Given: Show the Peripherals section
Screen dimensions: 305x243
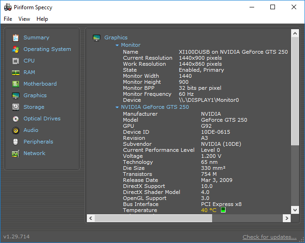Looking at the screenshot, I should point(38,142).
